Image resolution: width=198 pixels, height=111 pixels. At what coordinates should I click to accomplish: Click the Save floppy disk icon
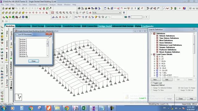click(x=13, y=8)
